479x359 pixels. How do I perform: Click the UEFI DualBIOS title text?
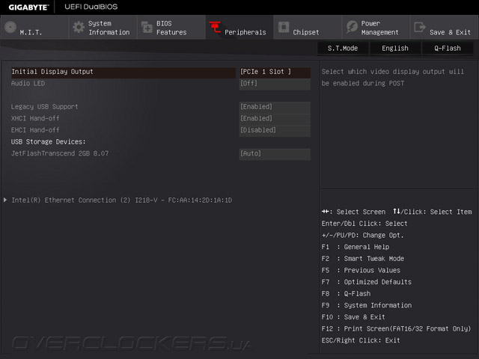point(91,7)
